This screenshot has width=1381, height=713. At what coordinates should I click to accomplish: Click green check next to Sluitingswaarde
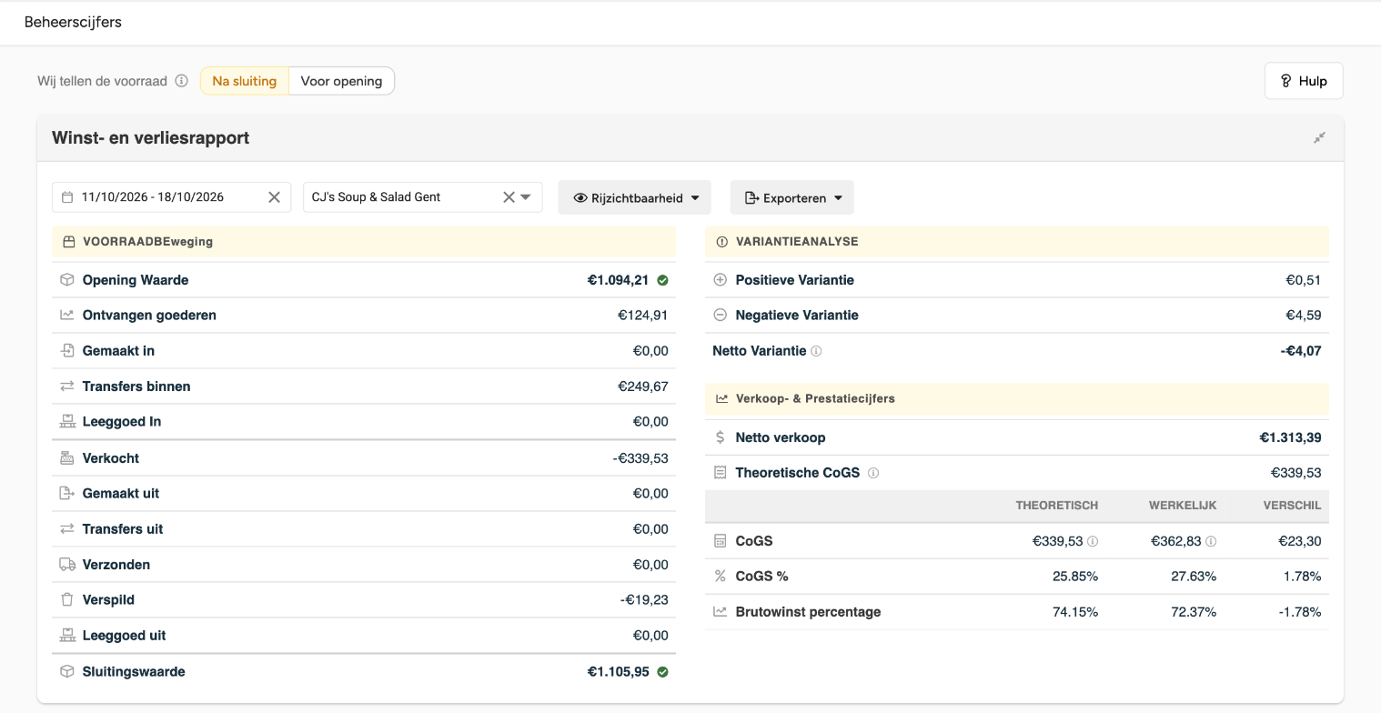[x=662, y=672]
